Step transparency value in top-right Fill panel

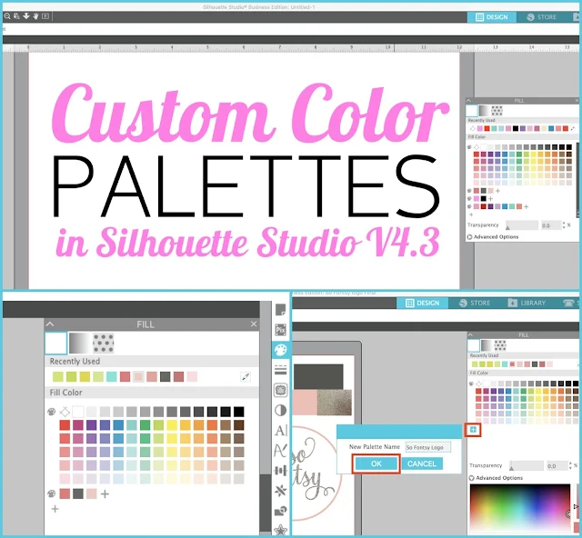coord(564,224)
